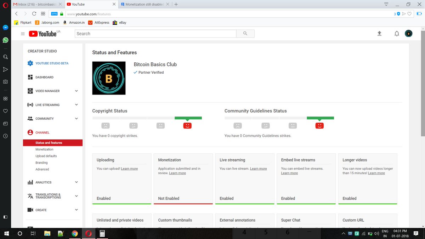The width and height of the screenshot is (425, 239).
Task: Open the sidebar search icon
Action: 5,57
